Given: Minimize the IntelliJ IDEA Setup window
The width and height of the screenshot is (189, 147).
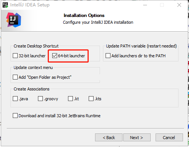Looking at the screenshot, I should point(145,5).
